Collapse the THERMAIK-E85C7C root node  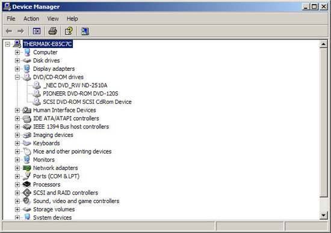point(8,44)
